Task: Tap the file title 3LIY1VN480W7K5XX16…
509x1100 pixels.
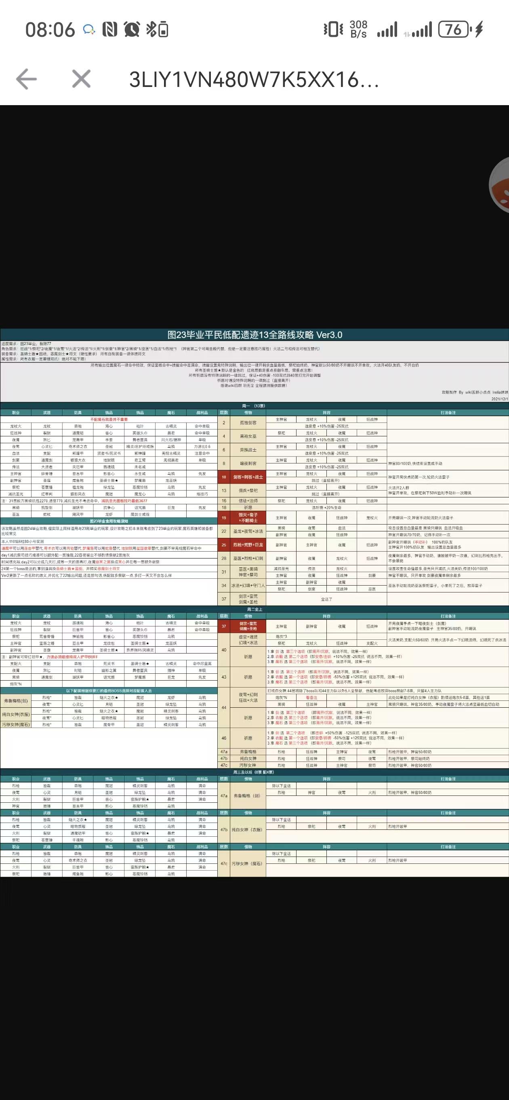Action: [254, 79]
